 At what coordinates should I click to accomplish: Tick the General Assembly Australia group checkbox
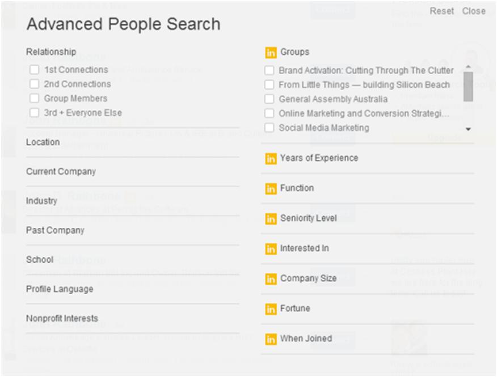[x=269, y=99]
